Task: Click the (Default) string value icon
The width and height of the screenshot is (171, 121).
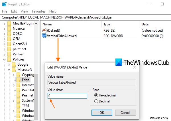Action: [x=44, y=30]
